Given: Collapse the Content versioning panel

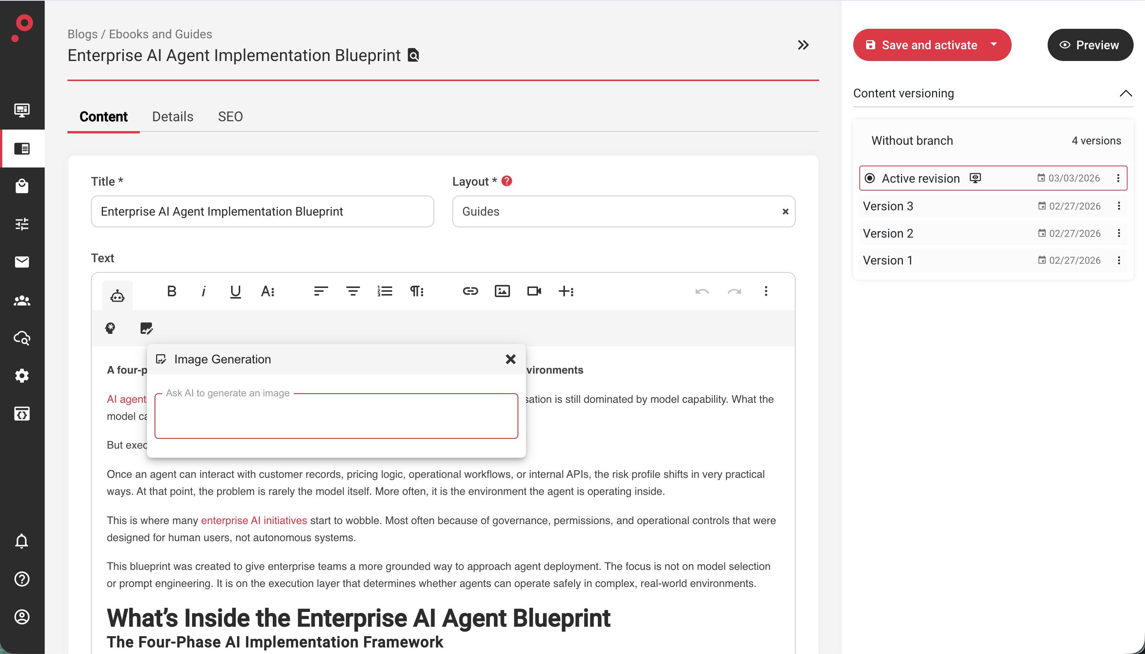Looking at the screenshot, I should click(1125, 94).
